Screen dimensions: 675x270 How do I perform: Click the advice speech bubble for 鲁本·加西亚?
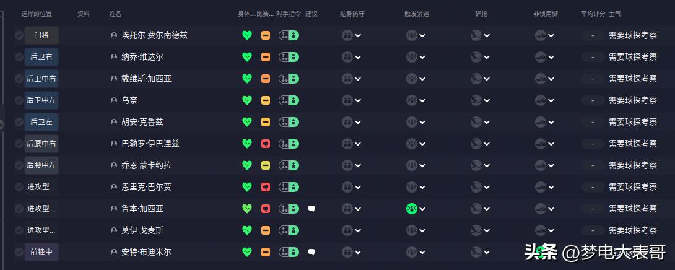tap(311, 209)
